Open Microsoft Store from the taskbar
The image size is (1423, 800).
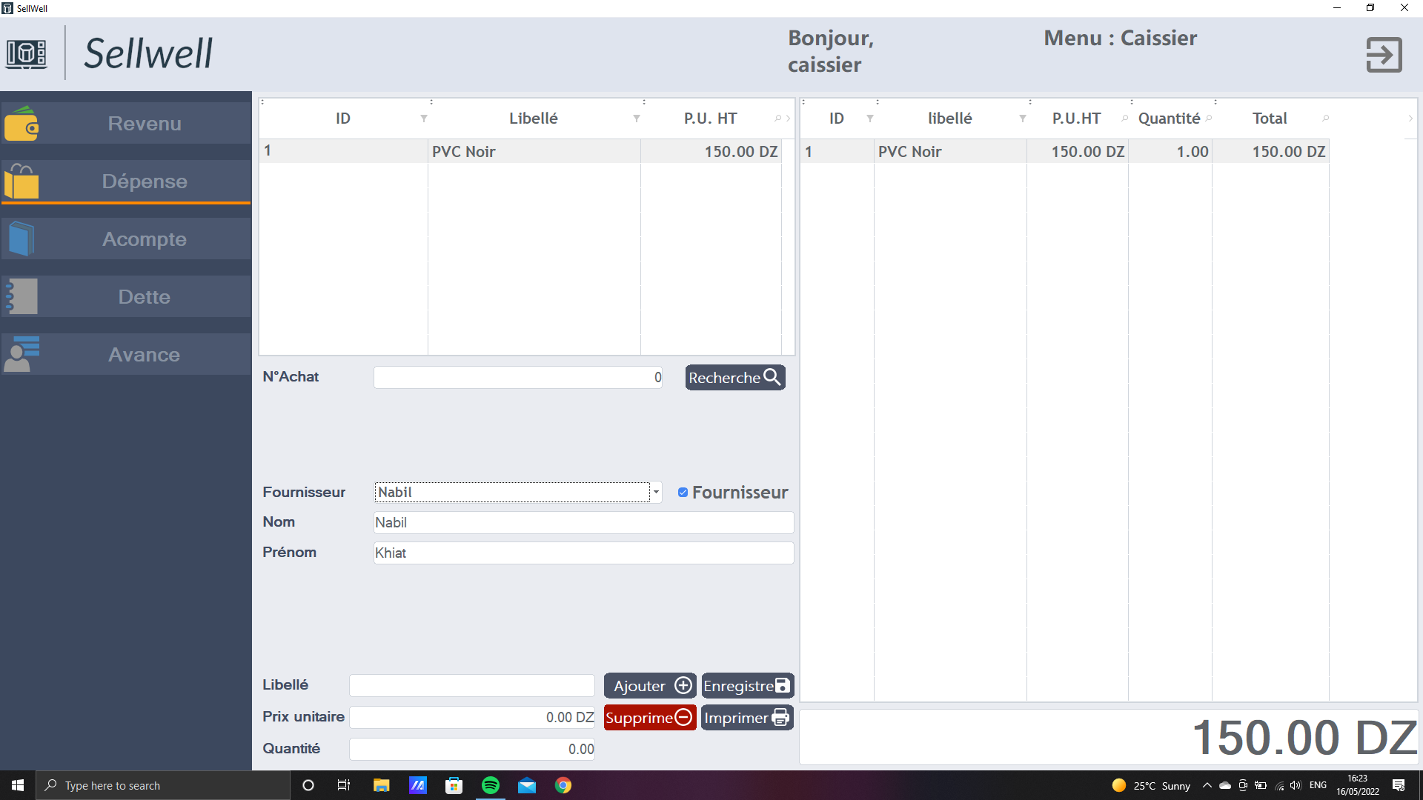point(454,785)
